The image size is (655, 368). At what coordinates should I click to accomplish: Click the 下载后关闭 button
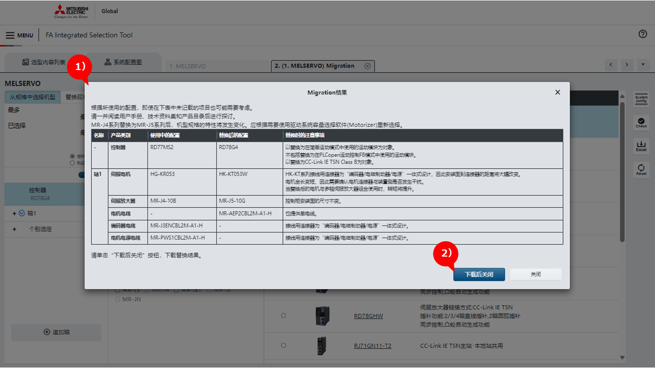[479, 274]
